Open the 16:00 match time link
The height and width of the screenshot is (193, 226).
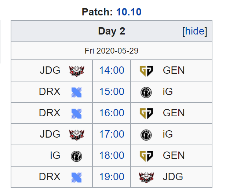112,113
